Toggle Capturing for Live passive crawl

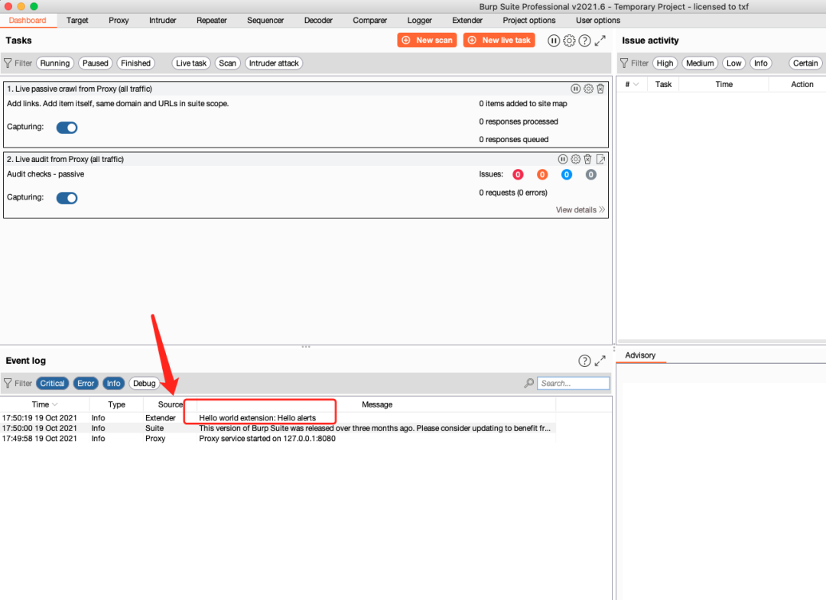(67, 128)
